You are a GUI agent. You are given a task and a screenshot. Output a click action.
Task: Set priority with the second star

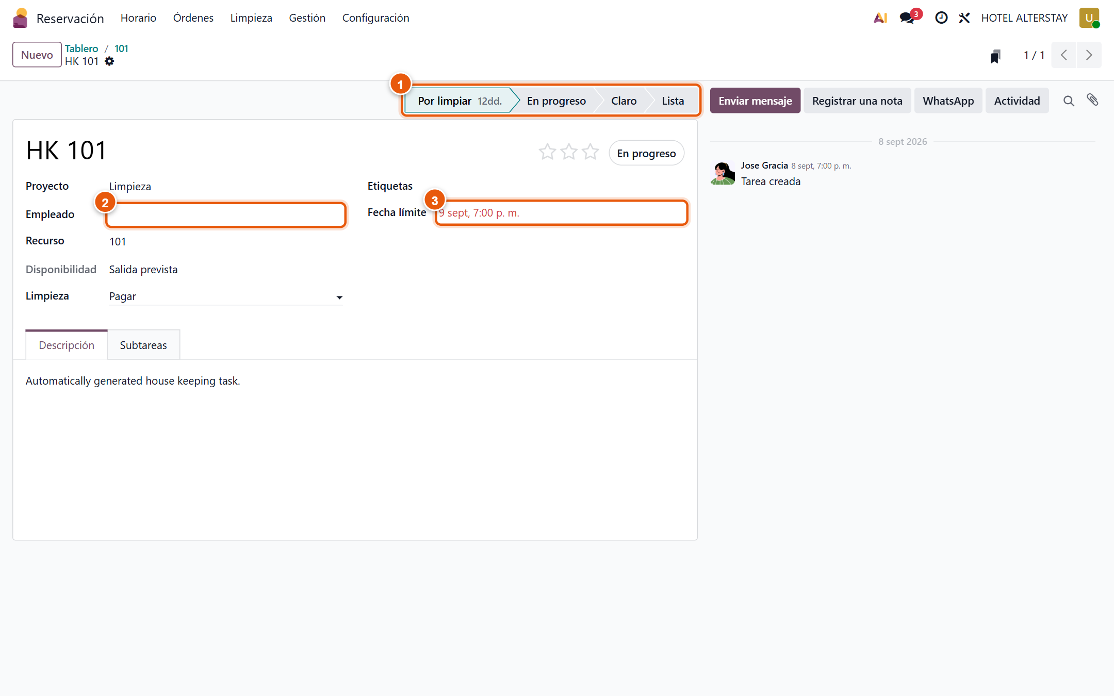pyautogui.click(x=569, y=152)
